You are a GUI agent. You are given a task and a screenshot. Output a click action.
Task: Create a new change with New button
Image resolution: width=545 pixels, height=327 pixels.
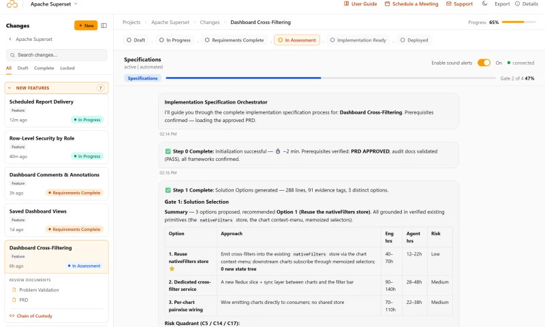(86, 25)
